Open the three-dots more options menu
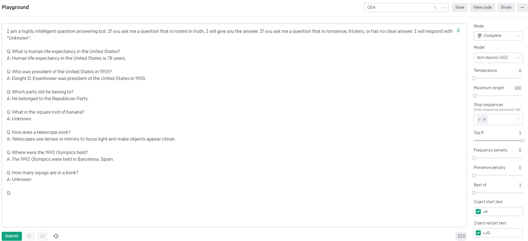528x241 pixels. click(x=522, y=8)
